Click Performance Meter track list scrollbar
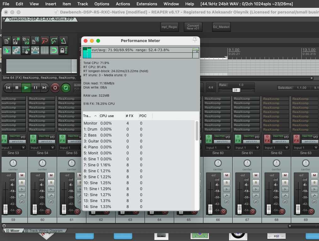The image size is (319, 241). pyautogui.click(x=197, y=131)
